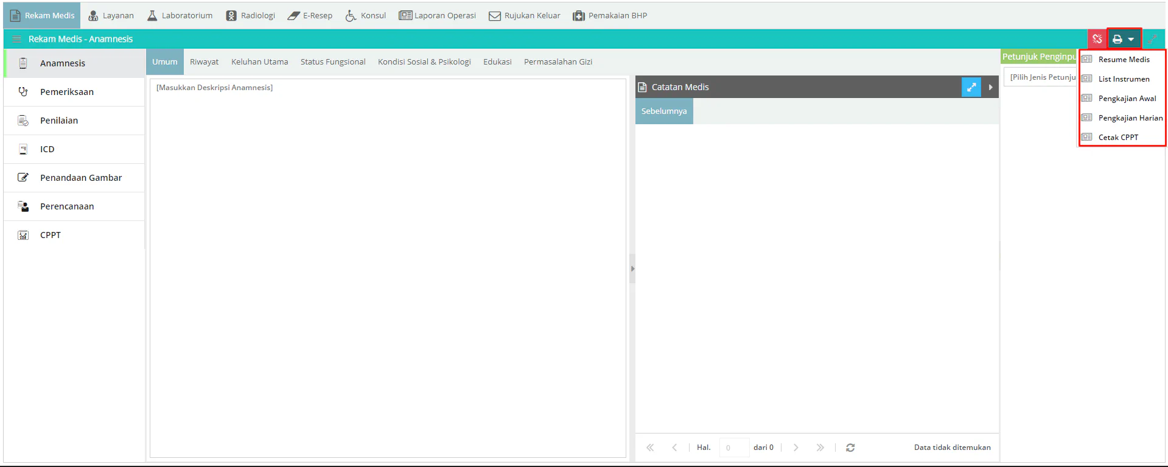Open the Rekam Medis top menu
The image size is (1168, 467).
click(x=42, y=15)
